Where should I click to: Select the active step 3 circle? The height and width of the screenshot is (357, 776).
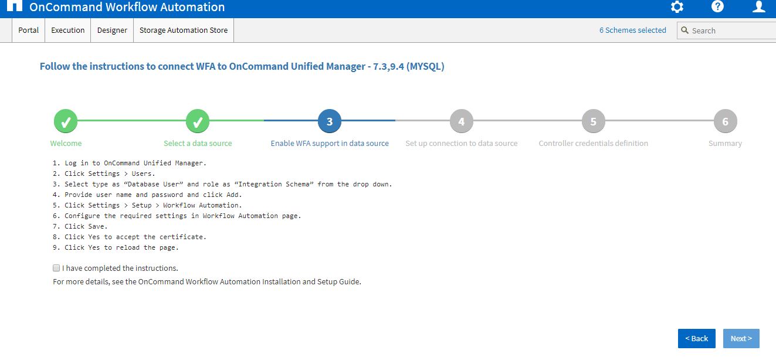point(329,121)
